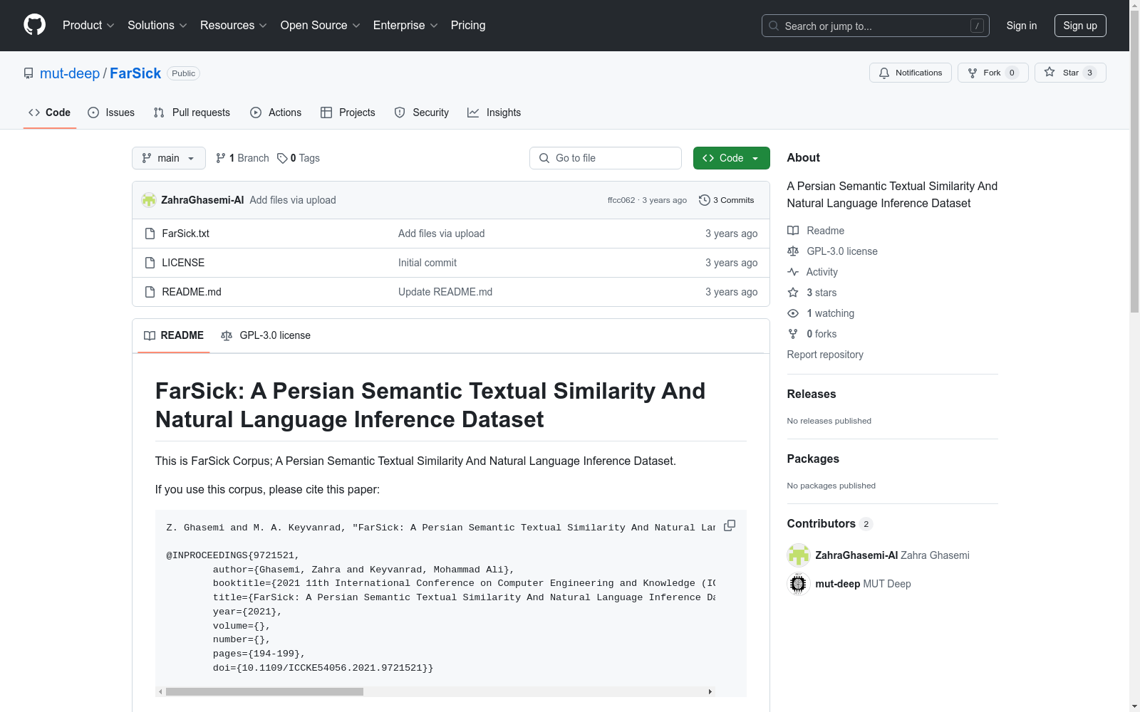1140x712 pixels.
Task: Star the FarSick repository
Action: pyautogui.click(x=1070, y=73)
